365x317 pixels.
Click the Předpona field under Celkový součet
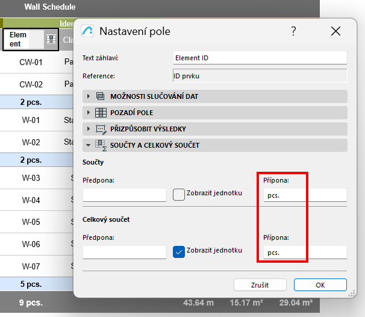pos(125,253)
